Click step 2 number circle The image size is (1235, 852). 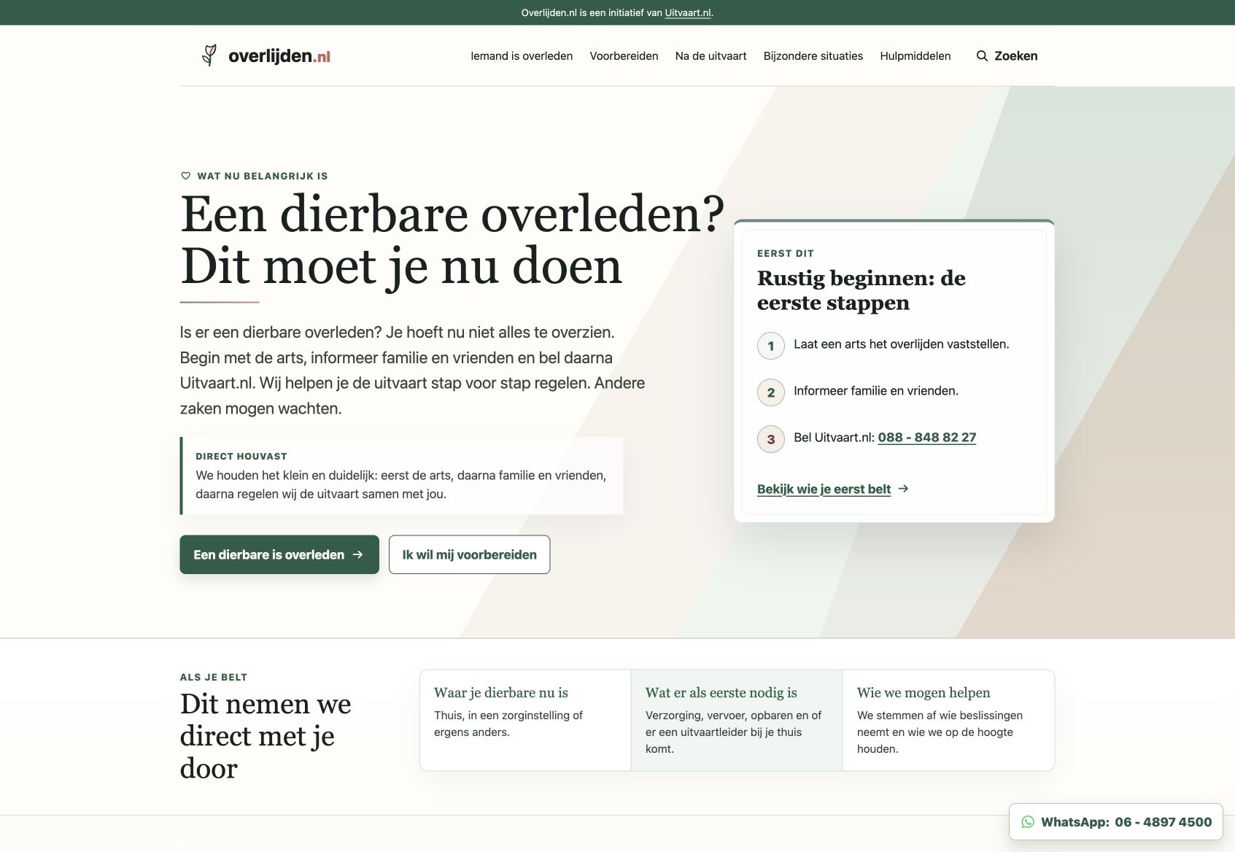771,392
